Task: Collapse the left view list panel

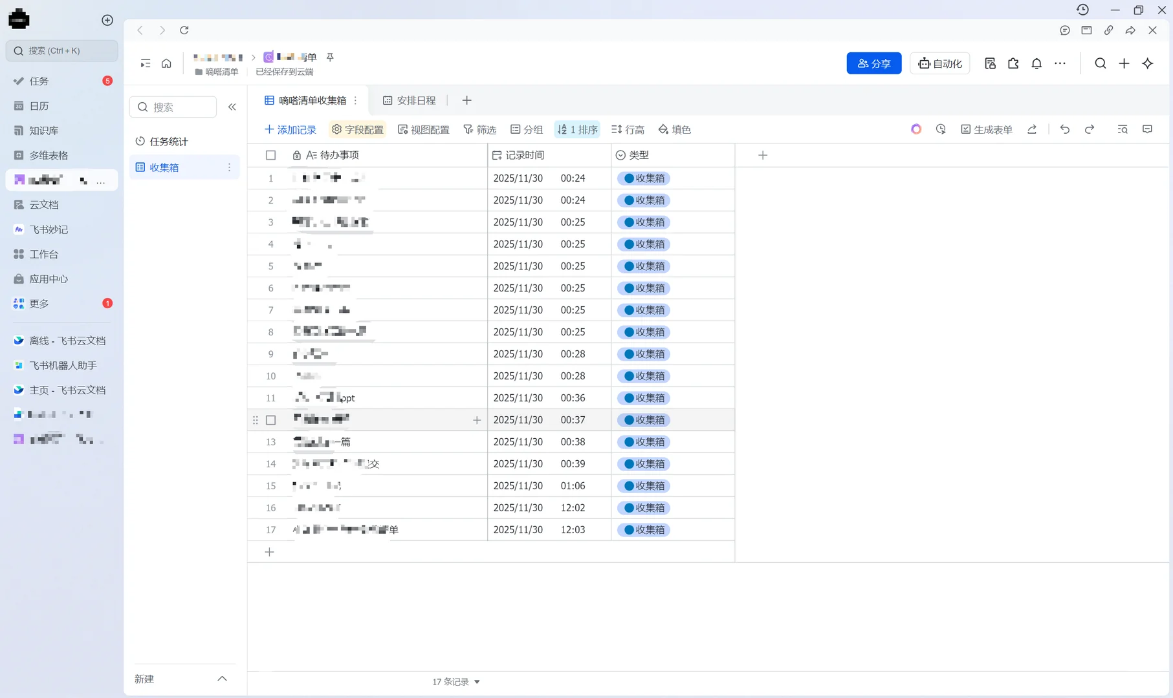Action: (232, 107)
